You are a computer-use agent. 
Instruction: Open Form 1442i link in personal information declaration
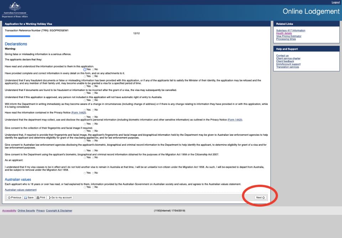[235, 120]
